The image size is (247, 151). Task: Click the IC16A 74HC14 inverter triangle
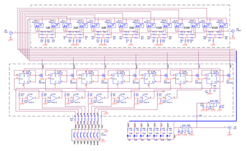(x=31, y=98)
